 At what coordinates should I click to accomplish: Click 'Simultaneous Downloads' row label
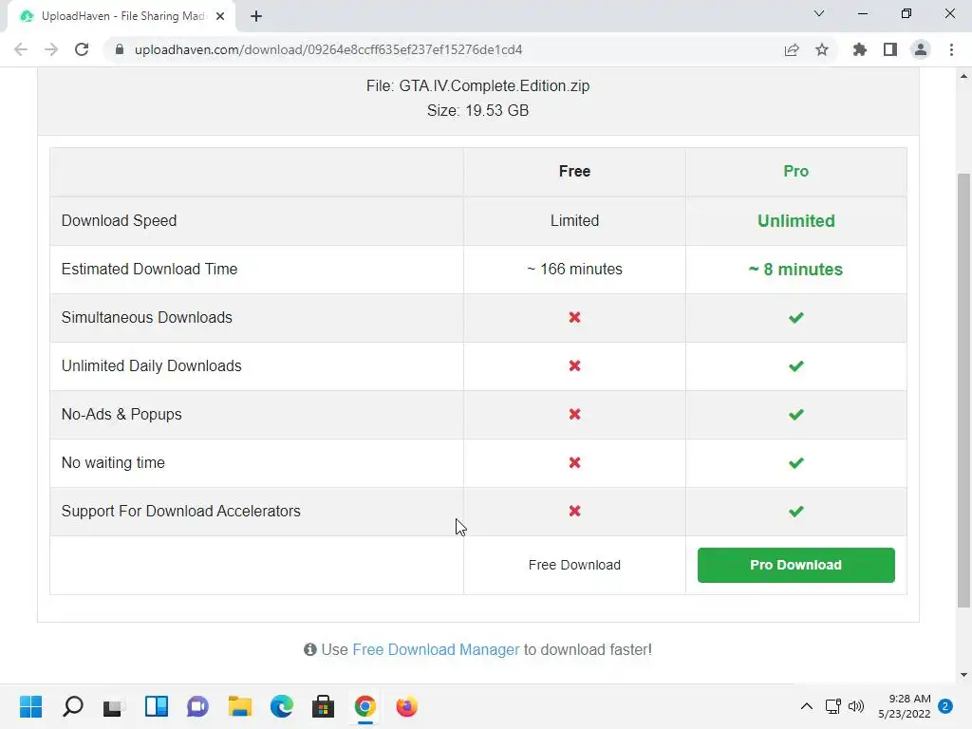pos(147,317)
